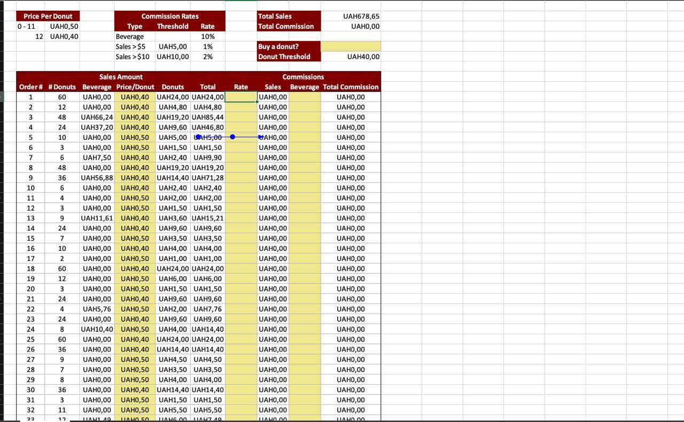Select the Beverage commission cell for order 10

pyautogui.click(x=305, y=188)
